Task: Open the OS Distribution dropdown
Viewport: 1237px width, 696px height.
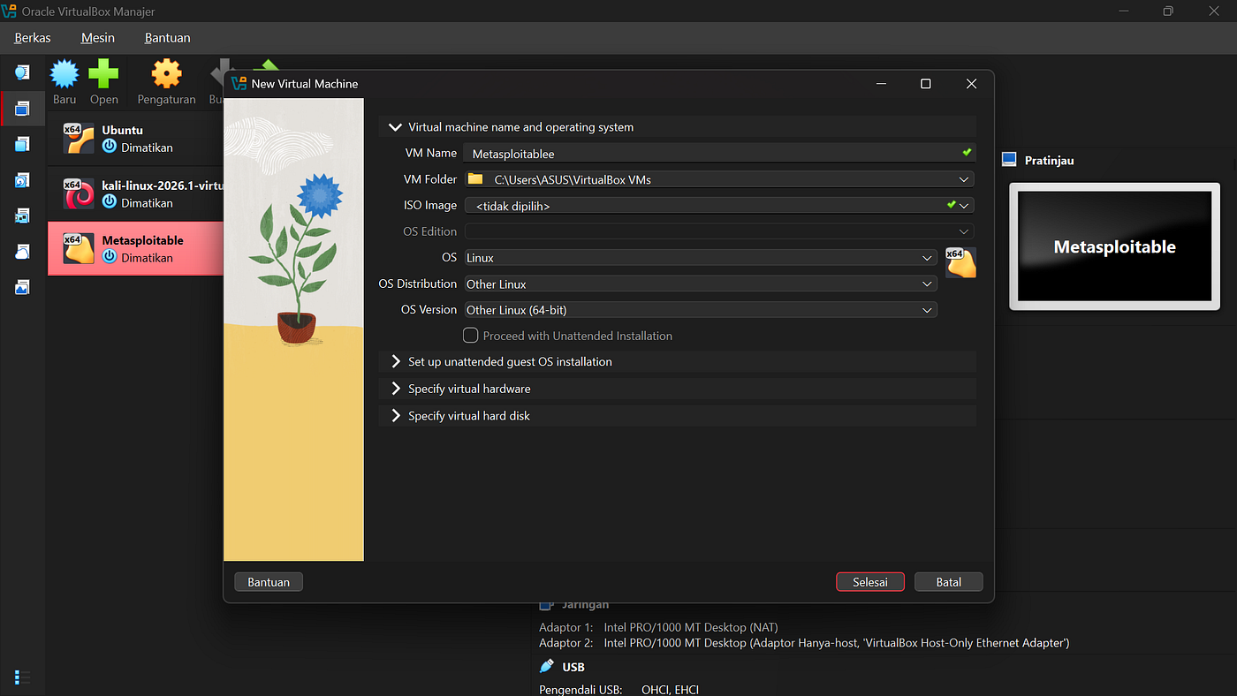Action: (x=701, y=284)
